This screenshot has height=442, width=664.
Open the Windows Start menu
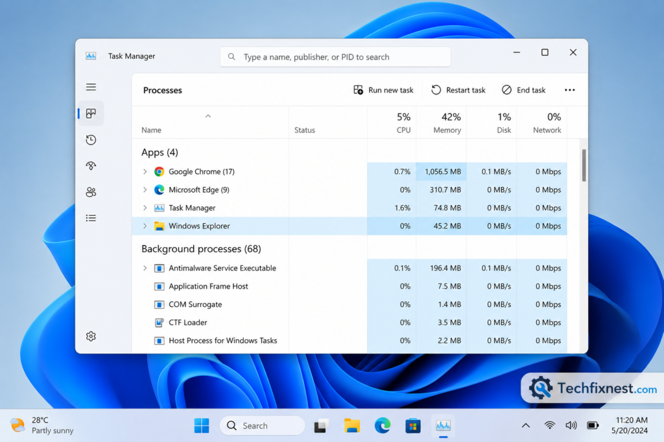[202, 426]
